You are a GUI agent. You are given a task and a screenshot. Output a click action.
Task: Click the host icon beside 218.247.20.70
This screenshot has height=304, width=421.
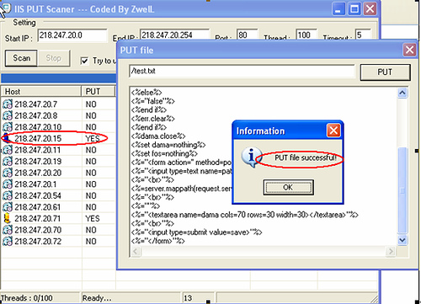tap(8, 230)
